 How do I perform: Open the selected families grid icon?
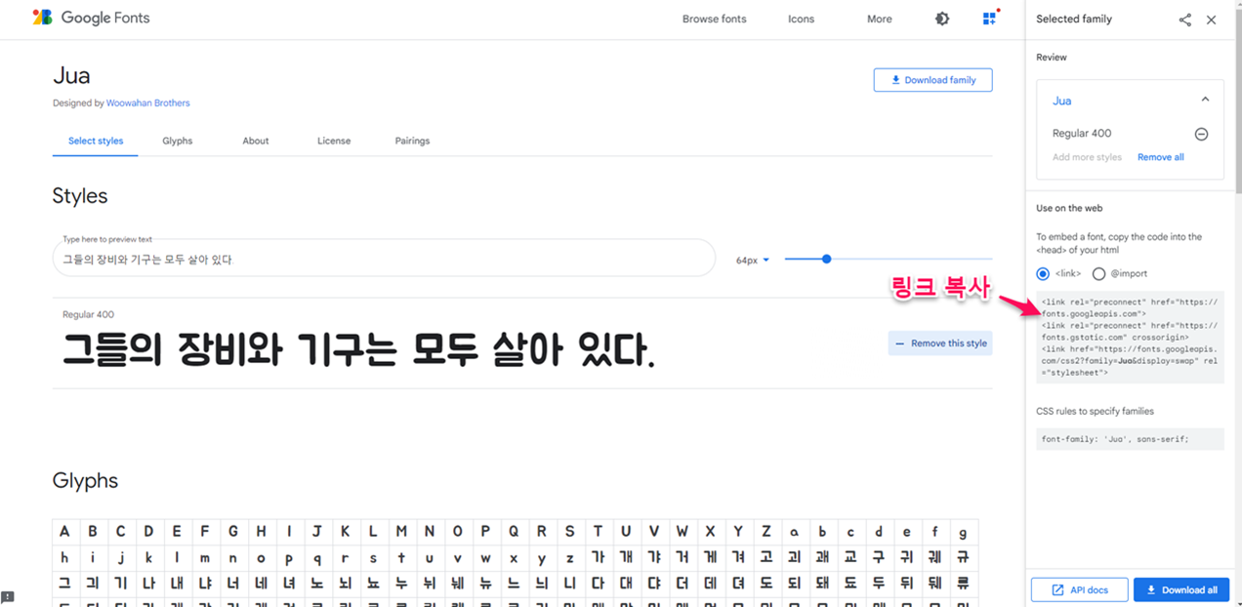point(990,18)
